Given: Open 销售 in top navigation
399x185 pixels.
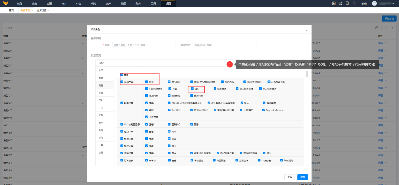Looking at the screenshot, I should click(34, 3).
